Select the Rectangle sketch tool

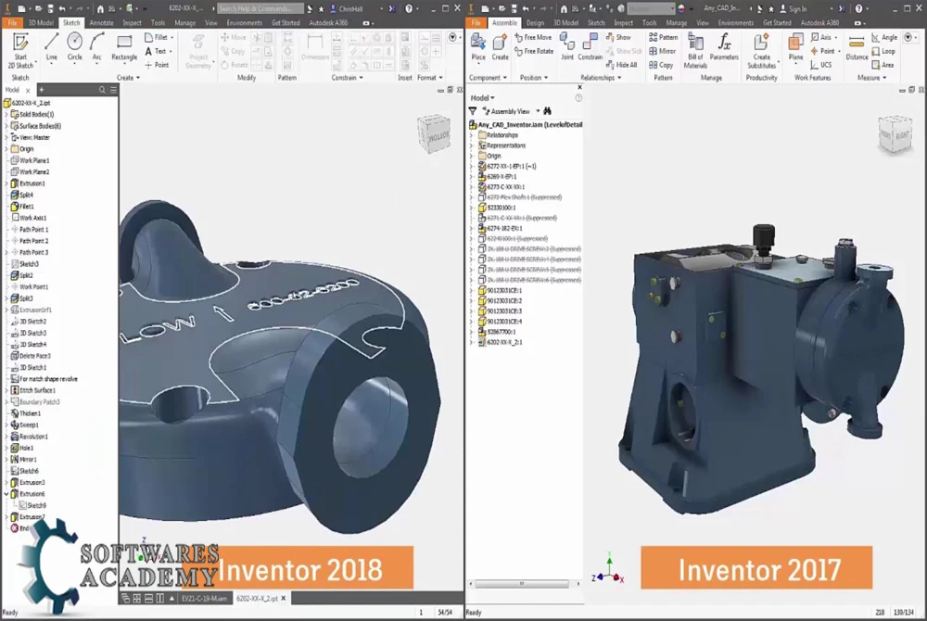coord(124,47)
